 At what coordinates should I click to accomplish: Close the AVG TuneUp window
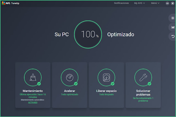pyautogui.click(x=173, y=3)
